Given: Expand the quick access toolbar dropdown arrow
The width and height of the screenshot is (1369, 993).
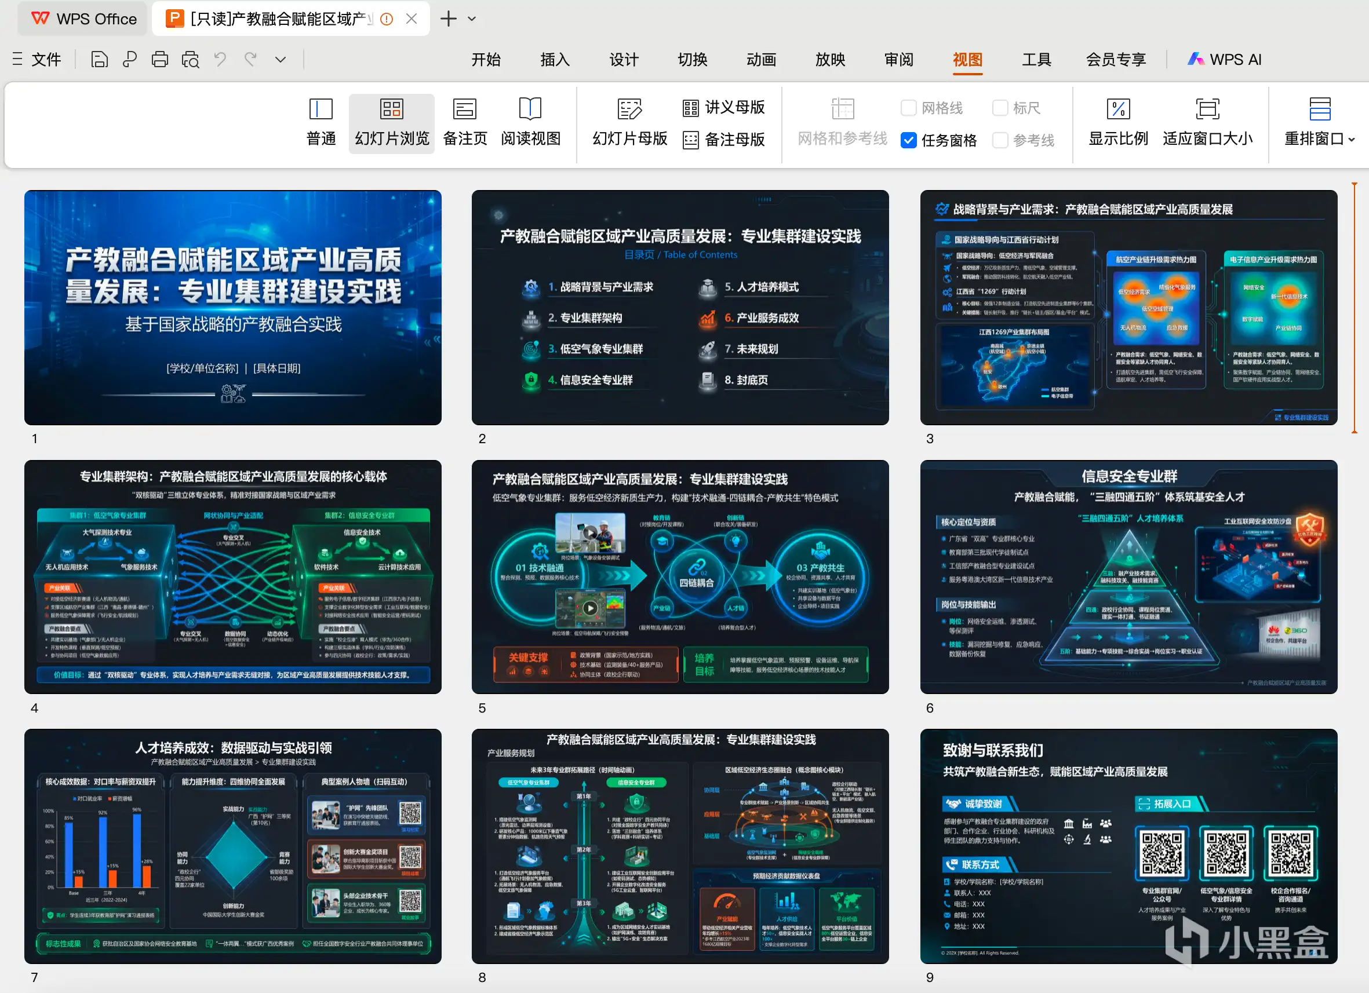Looking at the screenshot, I should pyautogui.click(x=280, y=59).
